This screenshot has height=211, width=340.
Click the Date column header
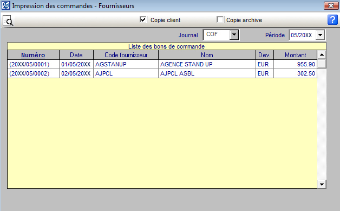click(x=76, y=55)
